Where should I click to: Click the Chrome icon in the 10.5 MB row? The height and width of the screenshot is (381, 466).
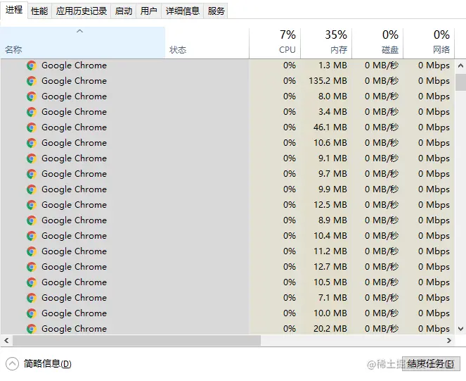coord(32,282)
